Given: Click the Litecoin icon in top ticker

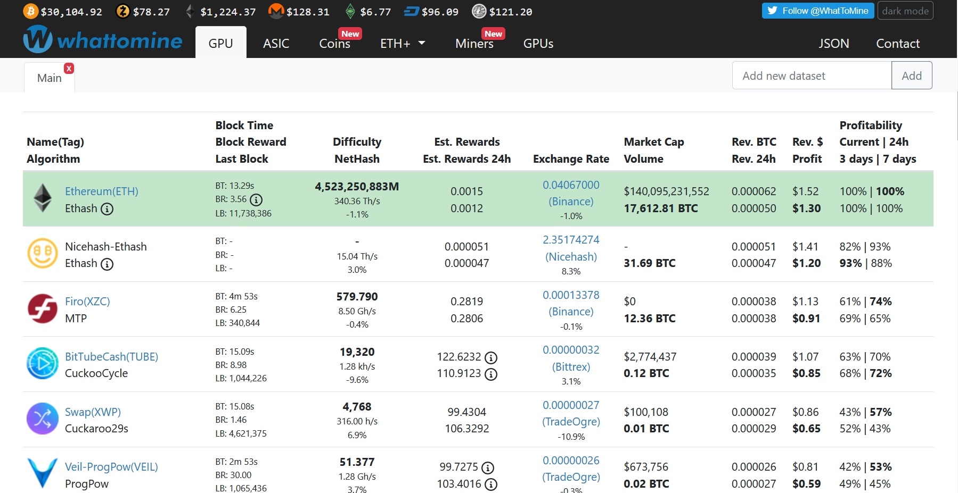Looking at the screenshot, I should pyautogui.click(x=479, y=11).
